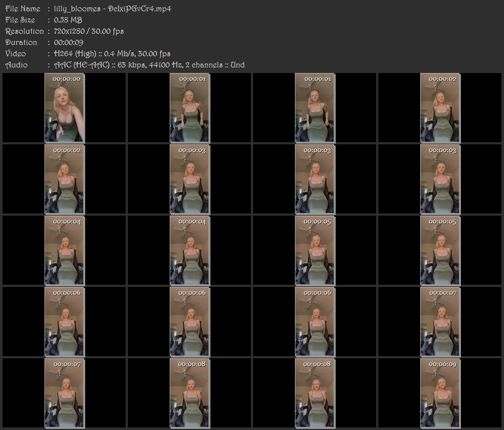This screenshot has width=504, height=430.
Task: Click the audio info starting "AAC (HE-AAC)"
Action: (149, 65)
